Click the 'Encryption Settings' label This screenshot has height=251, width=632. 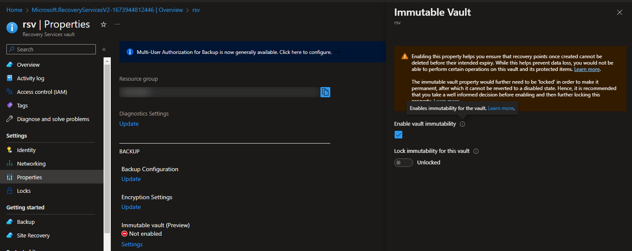point(147,197)
